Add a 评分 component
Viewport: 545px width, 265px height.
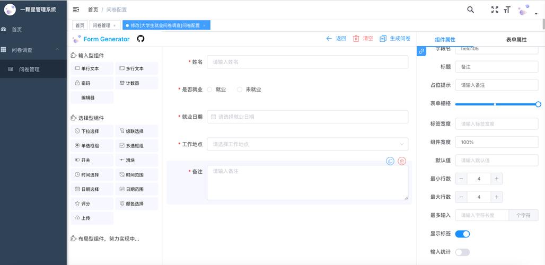pyautogui.click(x=92, y=204)
